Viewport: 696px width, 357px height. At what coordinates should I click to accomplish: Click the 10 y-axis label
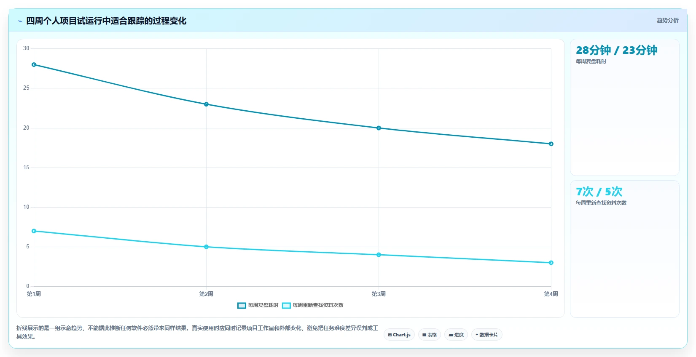tap(26, 207)
